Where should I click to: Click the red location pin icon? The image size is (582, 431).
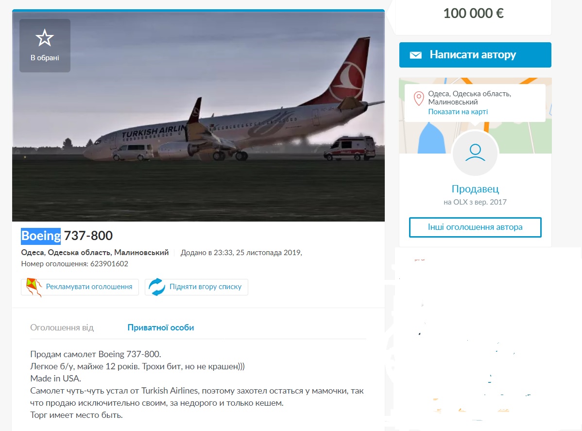418,99
